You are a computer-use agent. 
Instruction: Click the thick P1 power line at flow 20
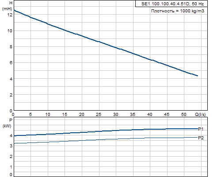82,132
